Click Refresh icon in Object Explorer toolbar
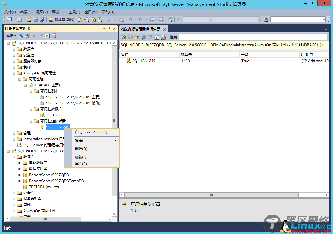Screen dimensions: 333x234 47,36
